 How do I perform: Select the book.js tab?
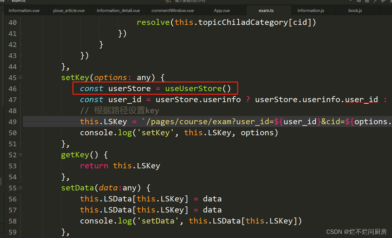[x=355, y=10]
